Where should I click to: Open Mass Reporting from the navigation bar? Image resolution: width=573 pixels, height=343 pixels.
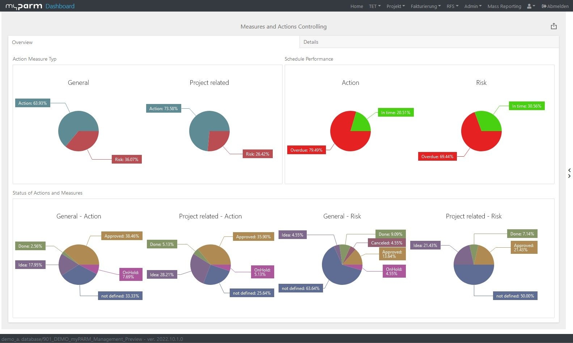coord(504,6)
